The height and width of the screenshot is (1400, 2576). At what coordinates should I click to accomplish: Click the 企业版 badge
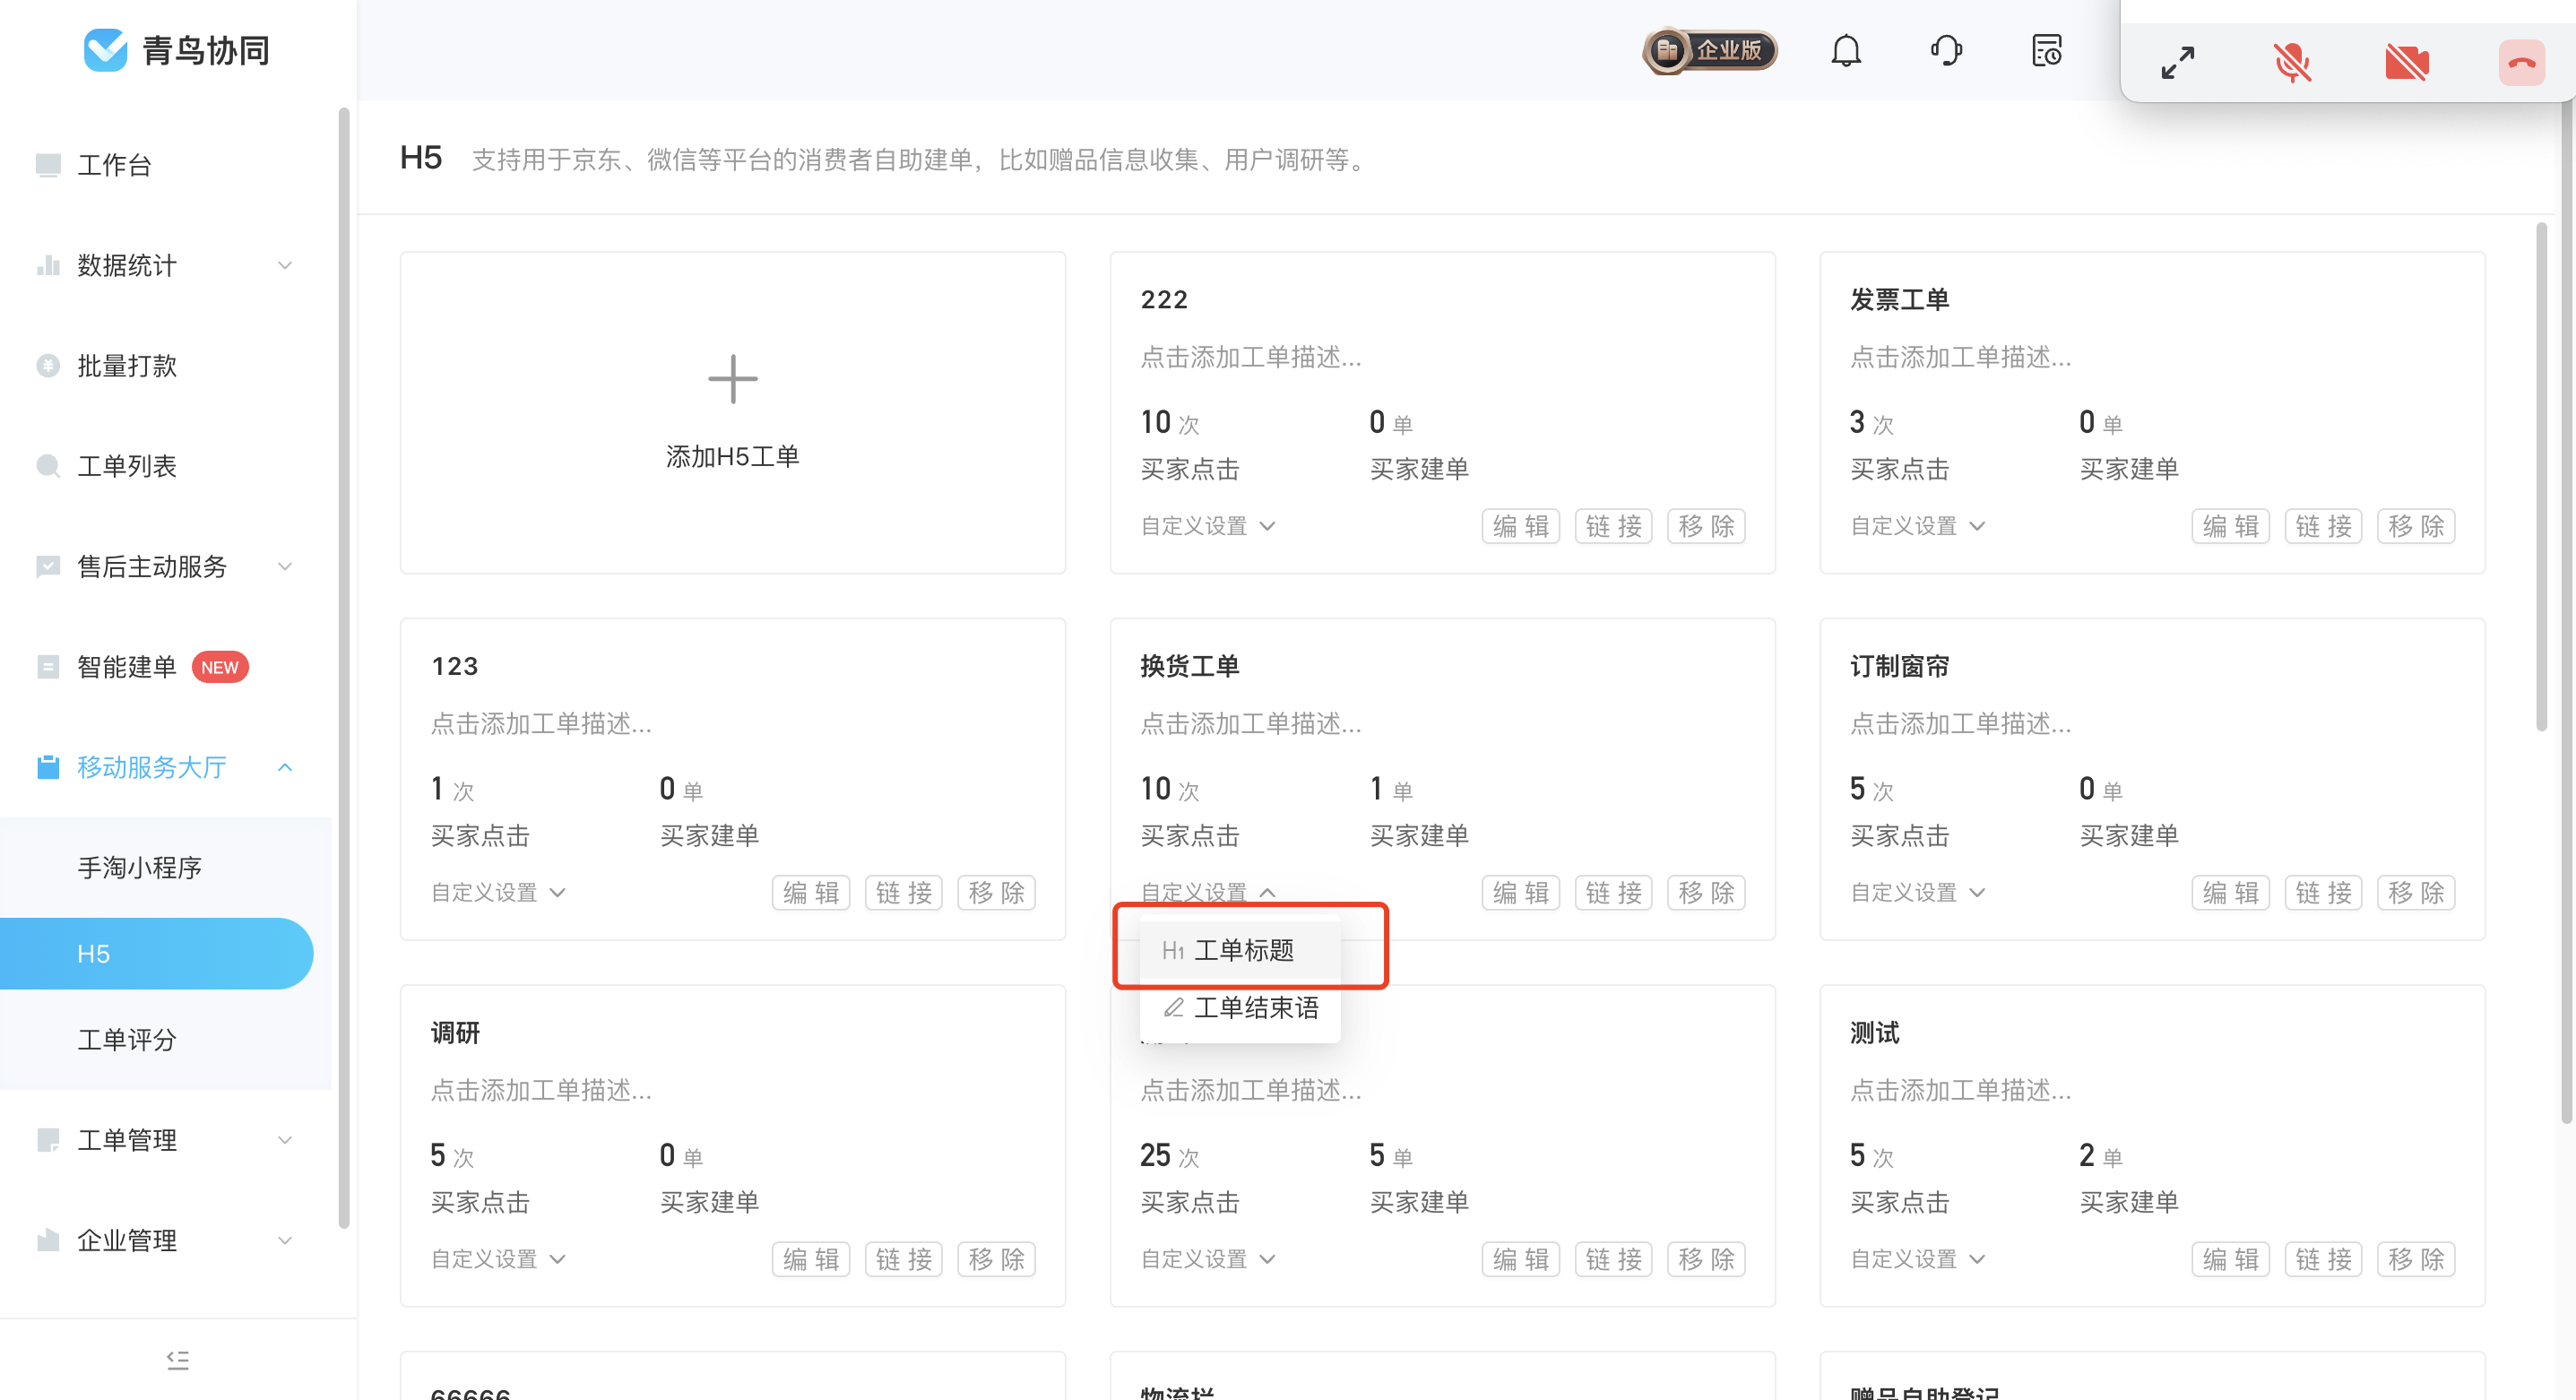point(1710,50)
